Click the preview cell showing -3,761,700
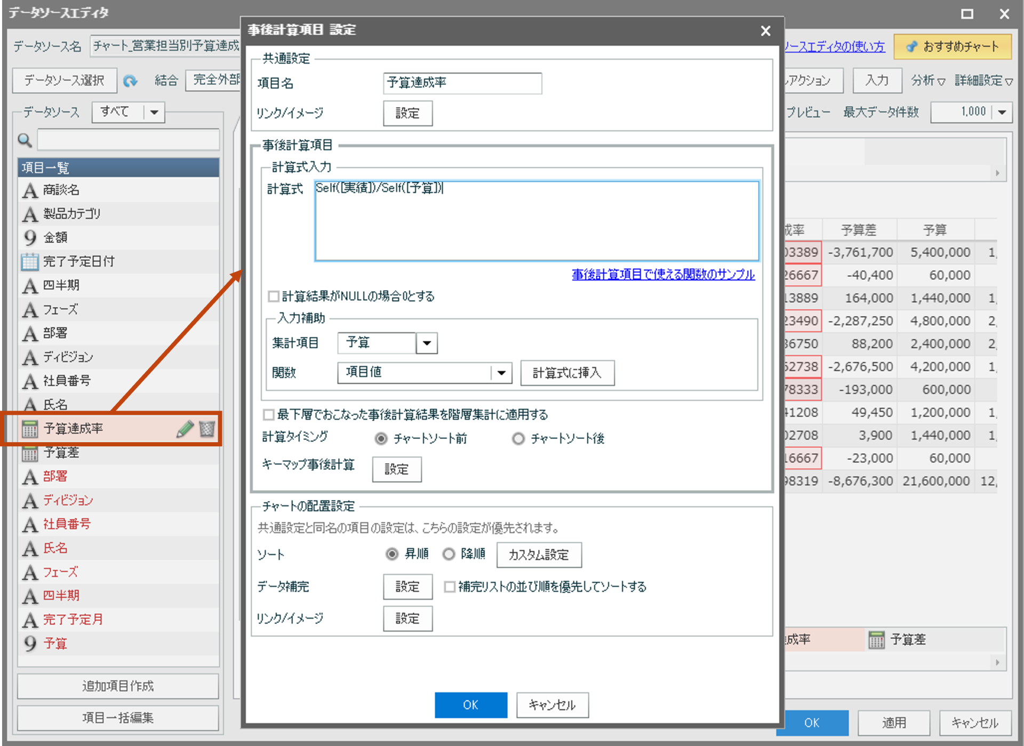Screen dimensions: 1024x746 click(x=860, y=252)
